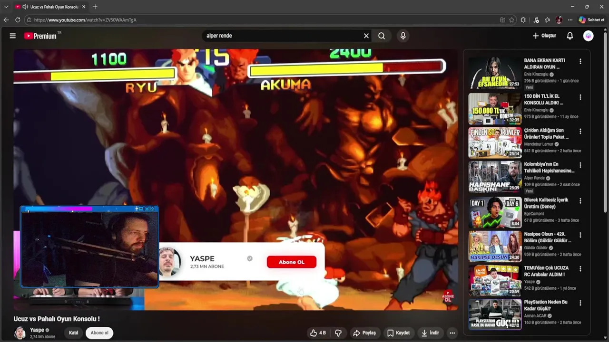Dislike the video with thumbs down

tap(338, 333)
